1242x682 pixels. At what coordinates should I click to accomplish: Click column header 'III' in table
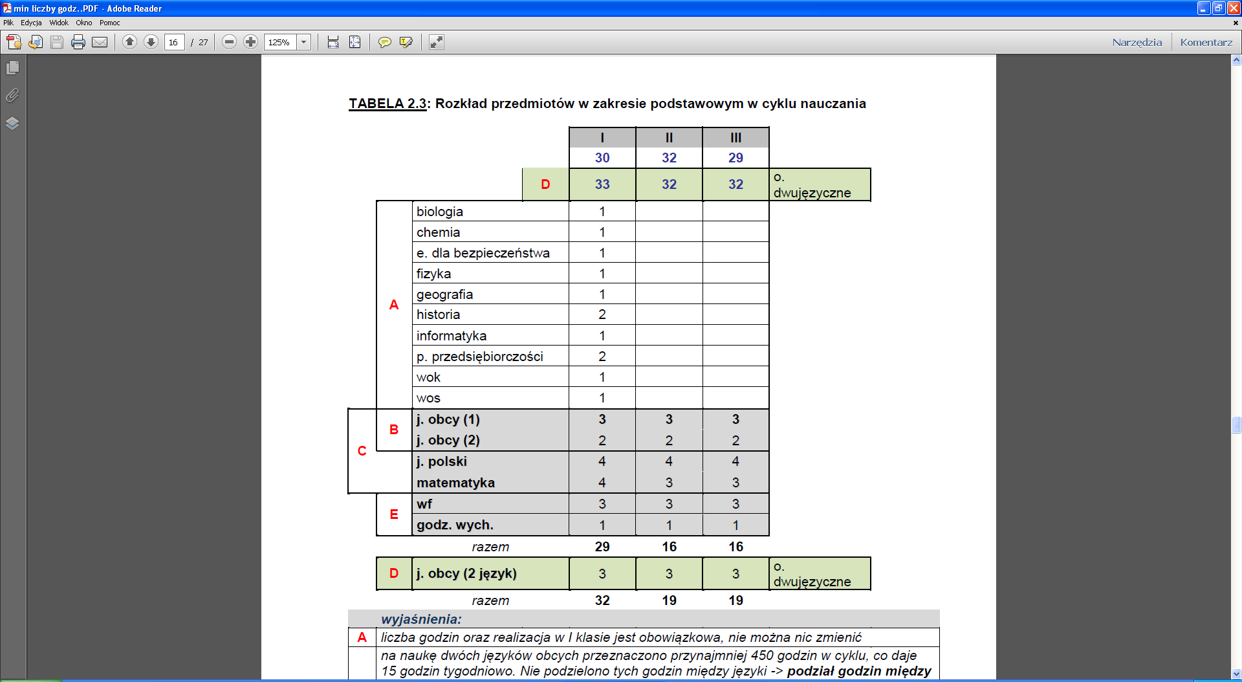735,138
